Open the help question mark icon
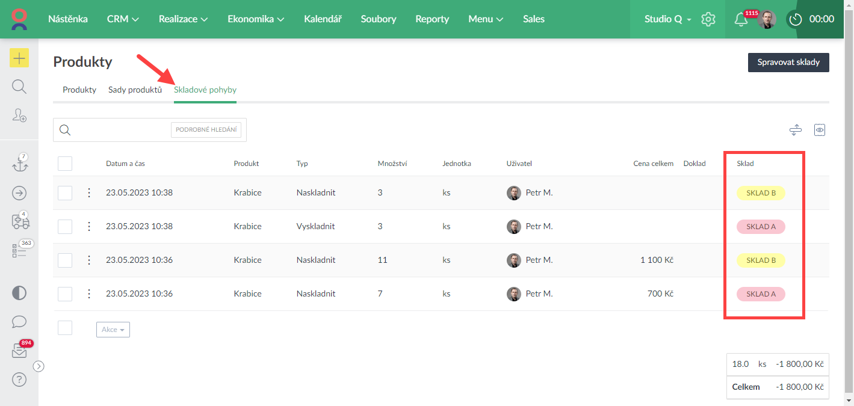 19,380
